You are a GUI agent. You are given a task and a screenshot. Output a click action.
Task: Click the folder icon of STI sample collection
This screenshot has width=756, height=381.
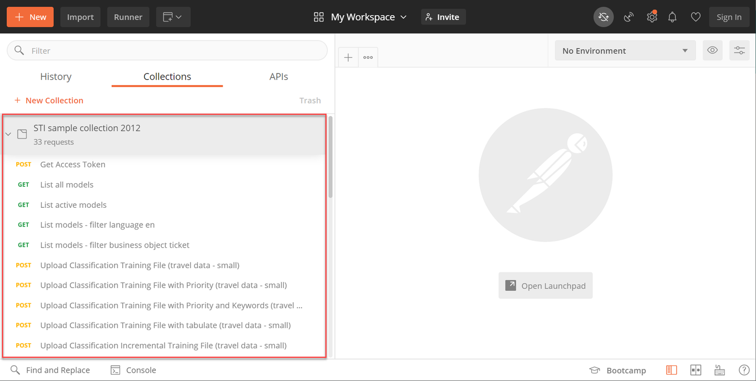pyautogui.click(x=22, y=134)
